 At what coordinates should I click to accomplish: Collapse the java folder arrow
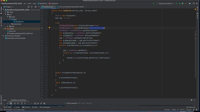pyautogui.click(x=10, y=19)
